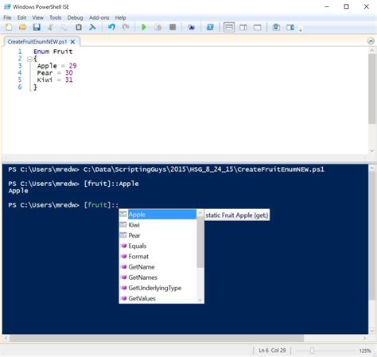Click the script pane vertical scrollbar thumb
This screenshot has height=357, width=377.
coord(371,89)
